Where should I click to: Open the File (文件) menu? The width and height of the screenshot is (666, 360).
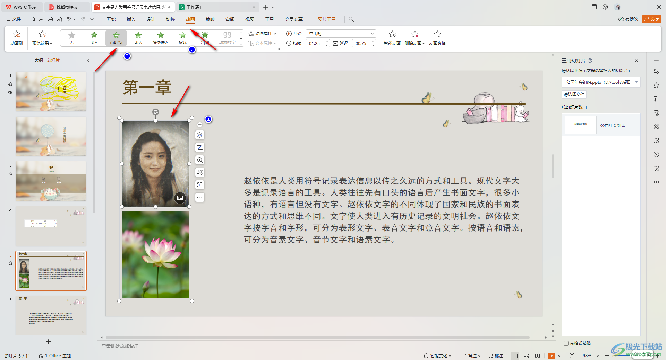(14, 19)
